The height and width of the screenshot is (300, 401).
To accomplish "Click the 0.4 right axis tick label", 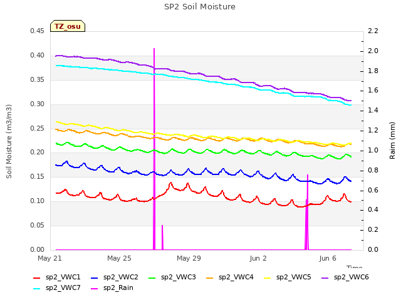I will [373, 210].
